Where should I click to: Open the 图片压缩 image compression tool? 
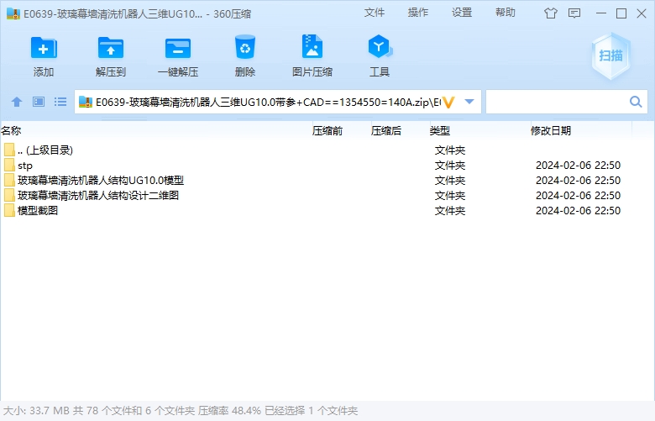312,47
